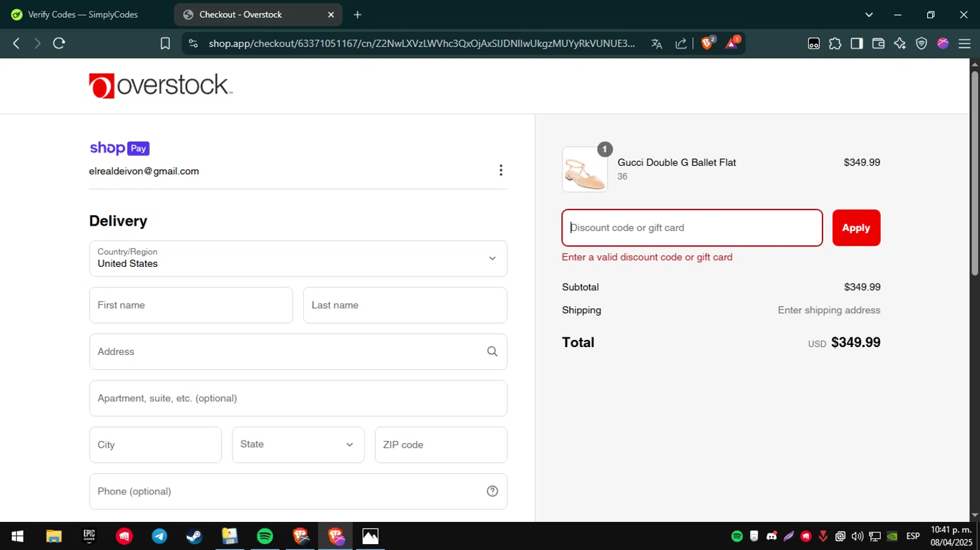Open the three-dot menu beside the email
980x550 pixels.
pos(500,170)
